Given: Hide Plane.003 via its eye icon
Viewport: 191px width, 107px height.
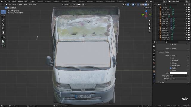Looking at the screenshot, I should pos(187,23).
